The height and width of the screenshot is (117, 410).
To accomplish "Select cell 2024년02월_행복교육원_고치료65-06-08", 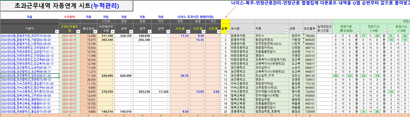I will coord(30,95).
